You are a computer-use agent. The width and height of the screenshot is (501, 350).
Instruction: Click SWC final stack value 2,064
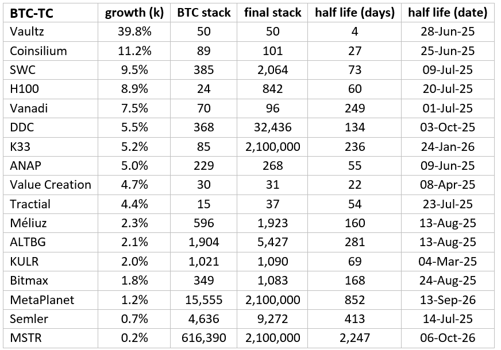tap(272, 70)
